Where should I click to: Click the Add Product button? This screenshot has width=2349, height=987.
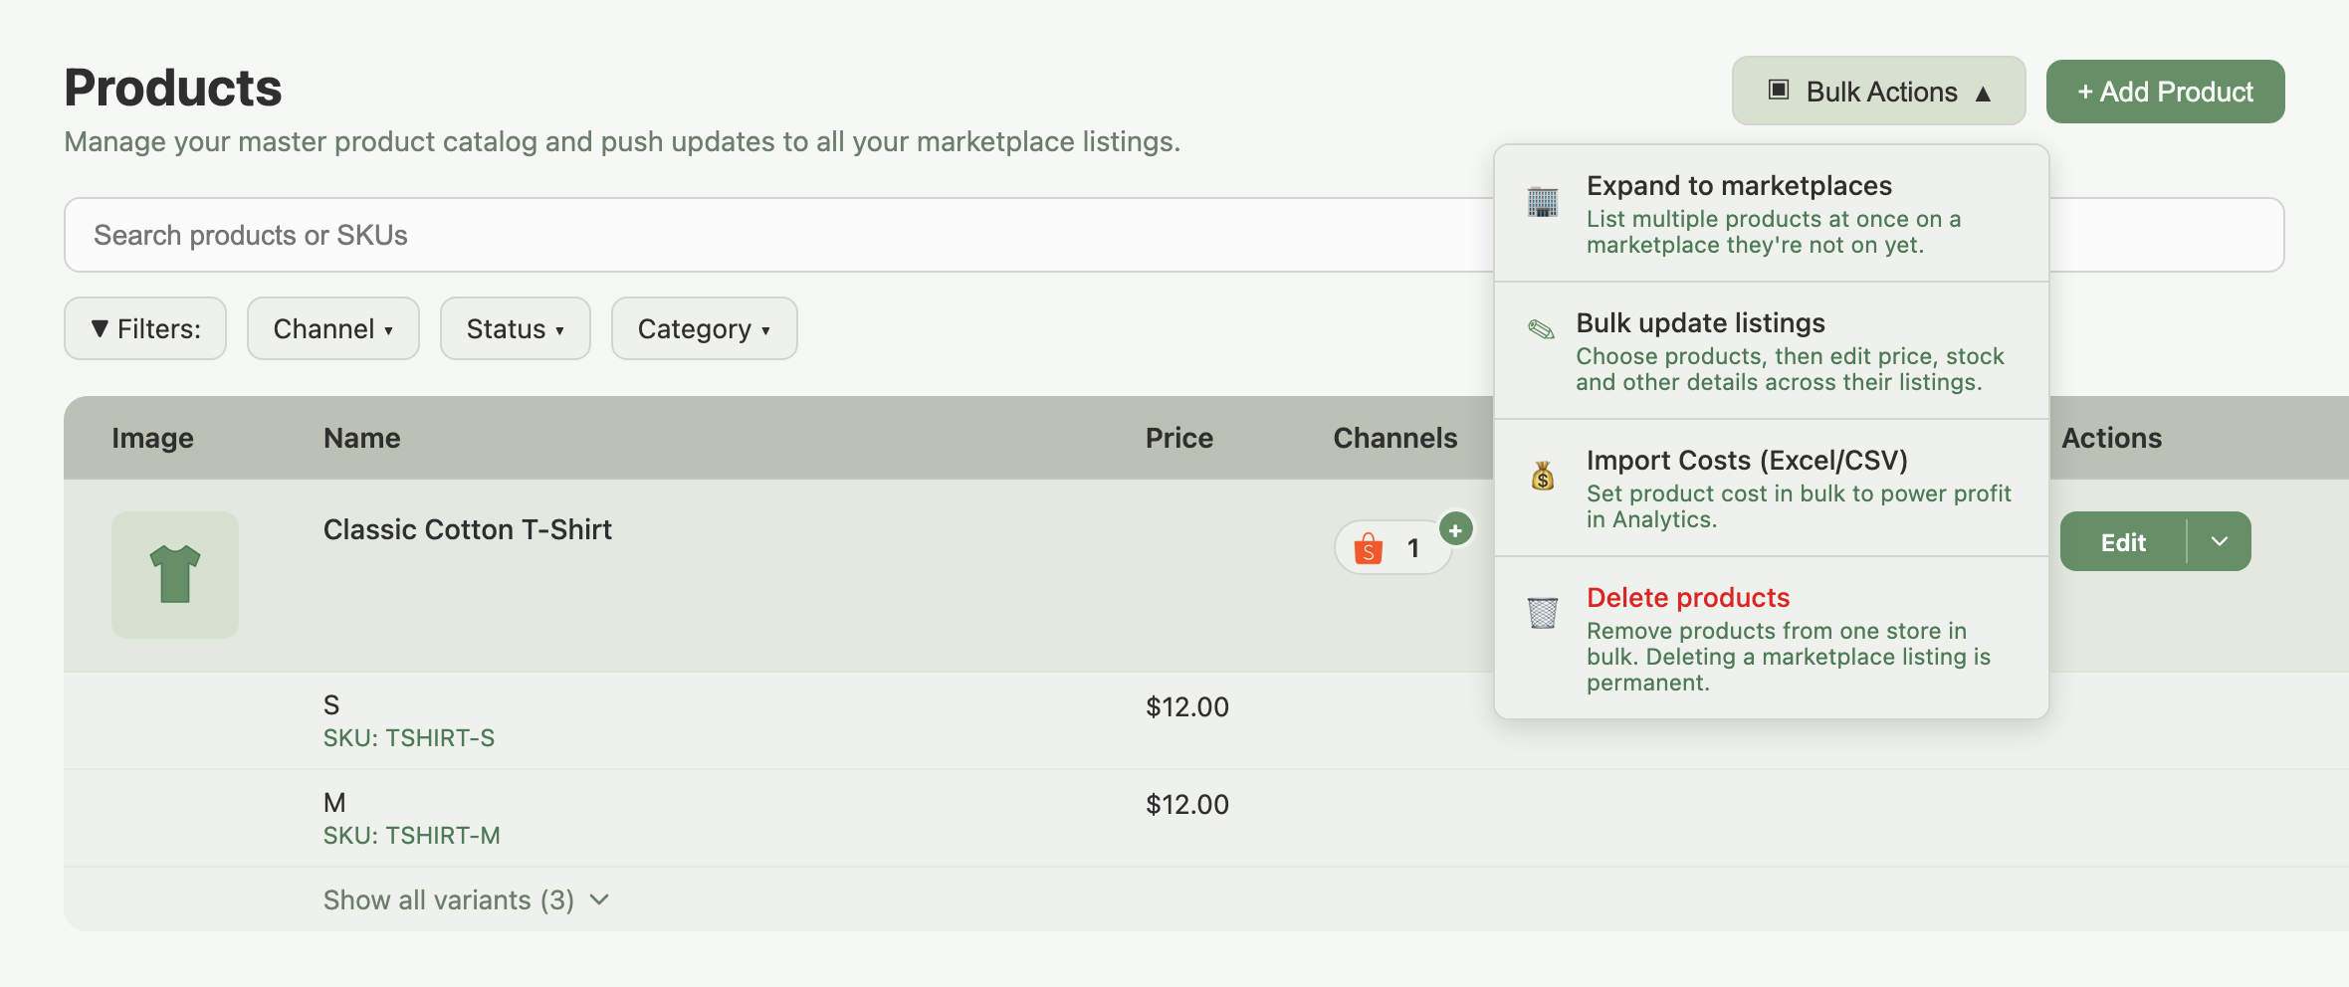point(2165,92)
